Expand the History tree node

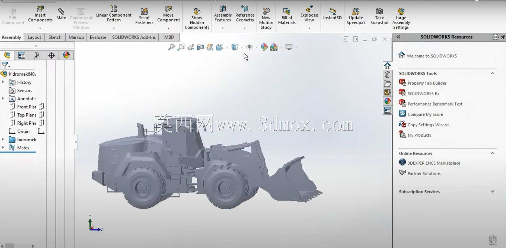click(3, 82)
